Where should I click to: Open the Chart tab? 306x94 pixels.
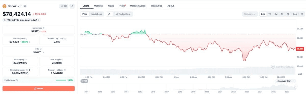86,6
